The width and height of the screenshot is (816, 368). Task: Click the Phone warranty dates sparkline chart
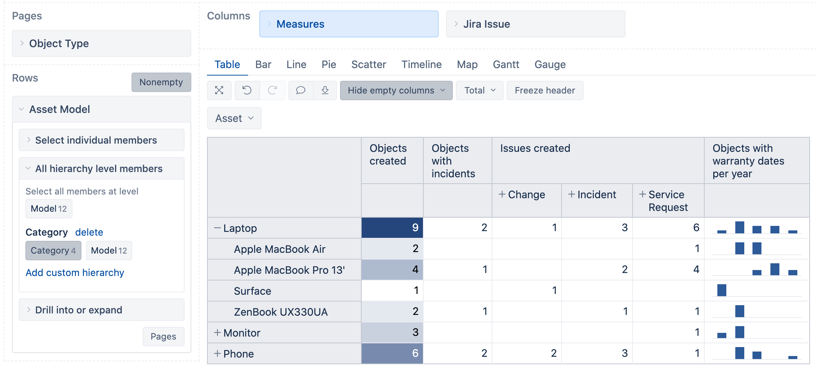(757, 353)
